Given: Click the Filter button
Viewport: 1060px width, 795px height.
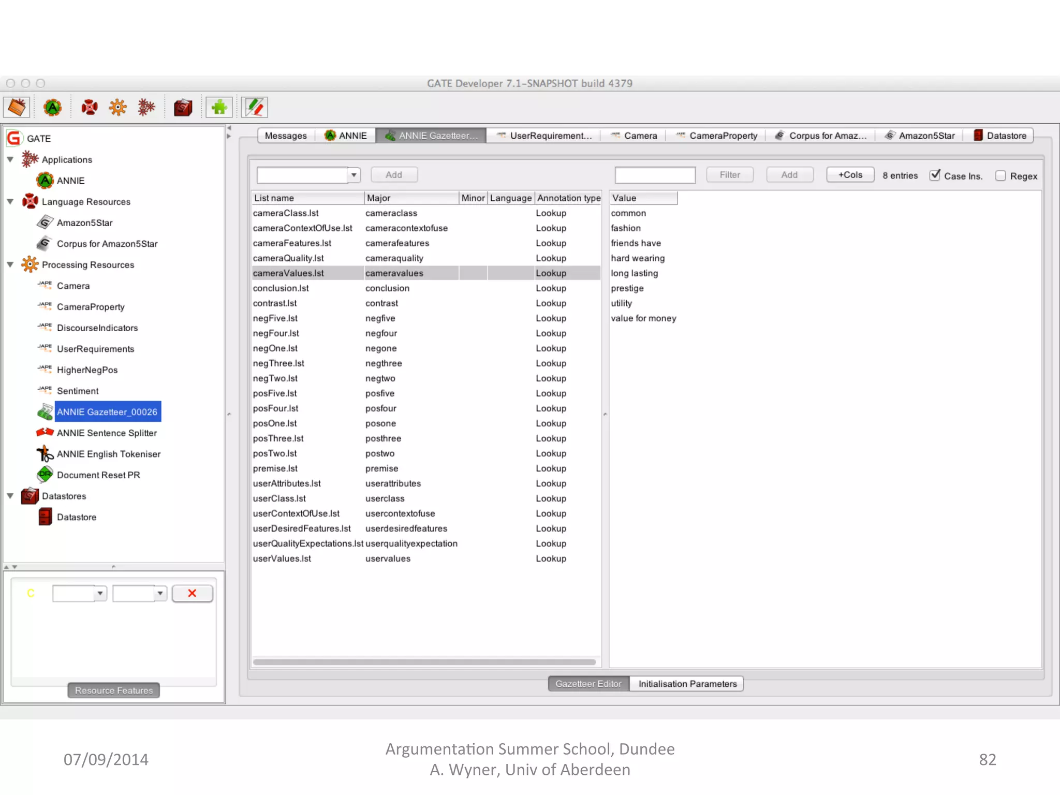Looking at the screenshot, I should [729, 175].
